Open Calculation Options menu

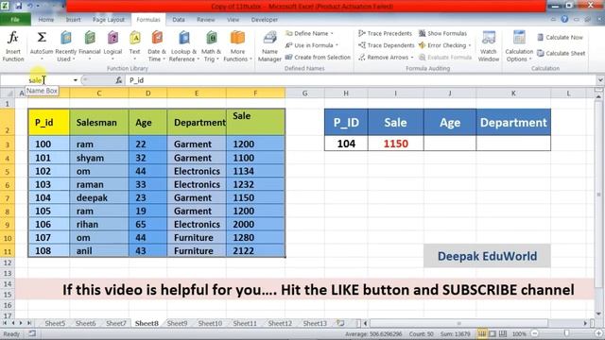click(519, 46)
